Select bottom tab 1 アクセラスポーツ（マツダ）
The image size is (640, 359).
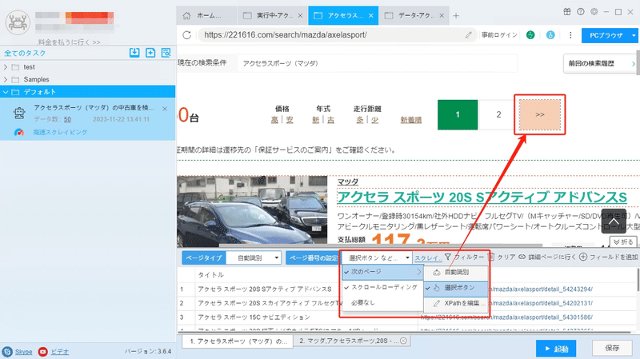(x=238, y=341)
